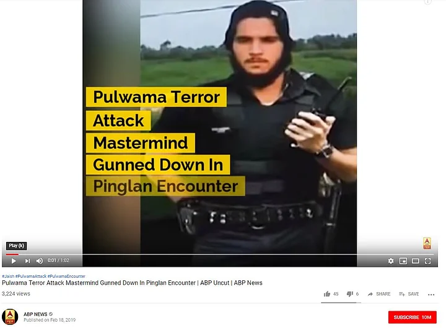
Task: Open the ABP NEWS channel name
Action: click(x=35, y=314)
